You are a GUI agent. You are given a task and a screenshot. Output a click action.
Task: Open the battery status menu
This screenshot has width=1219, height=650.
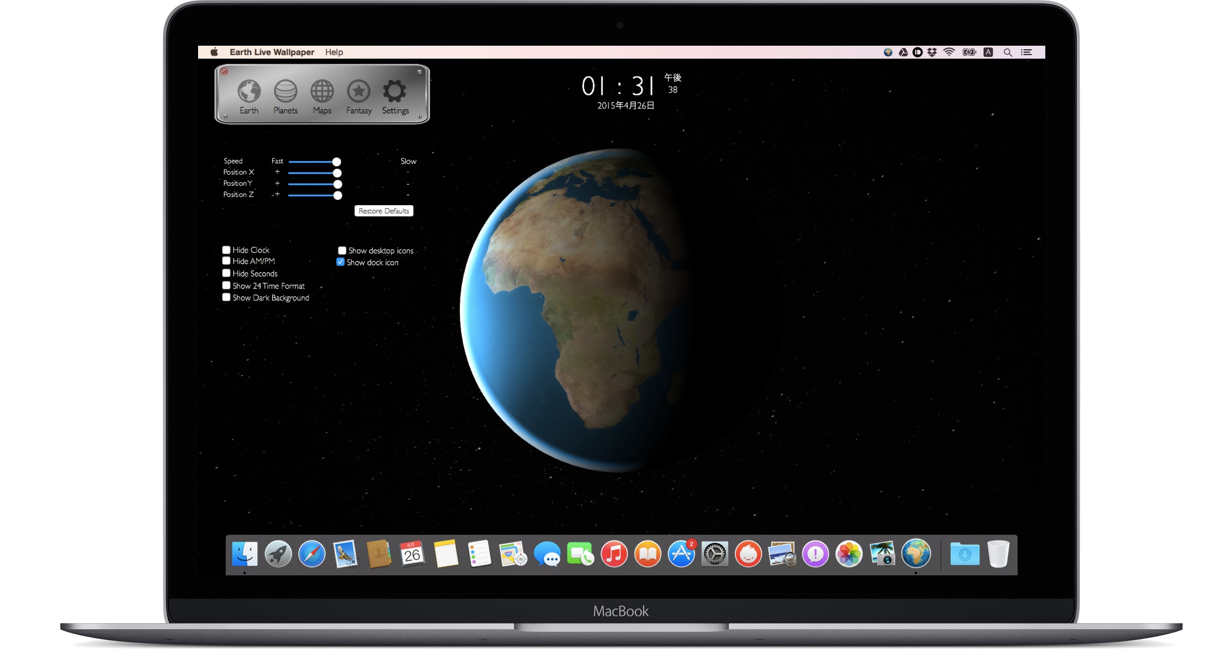tap(968, 52)
